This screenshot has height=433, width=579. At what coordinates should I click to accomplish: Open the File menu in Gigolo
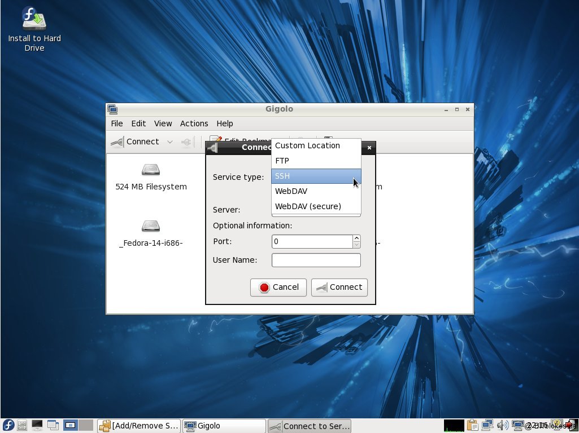117,123
